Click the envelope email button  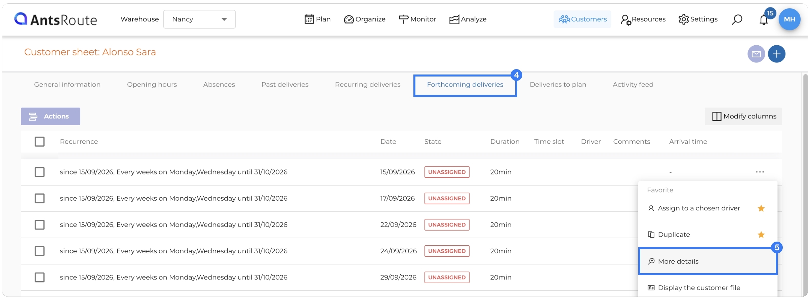coord(756,54)
